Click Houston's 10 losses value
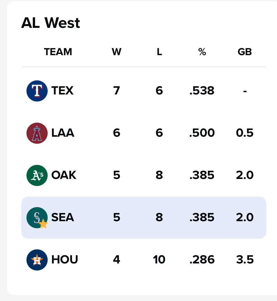Screen dimensions: 277x301 click(159, 260)
